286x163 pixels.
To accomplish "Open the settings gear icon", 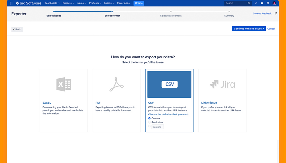I will tap(268, 3).
